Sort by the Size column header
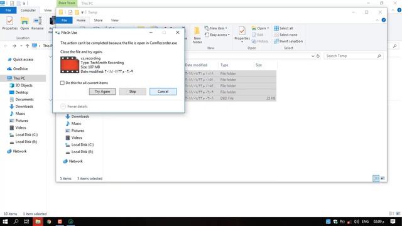This screenshot has width=402, height=226. [259, 65]
